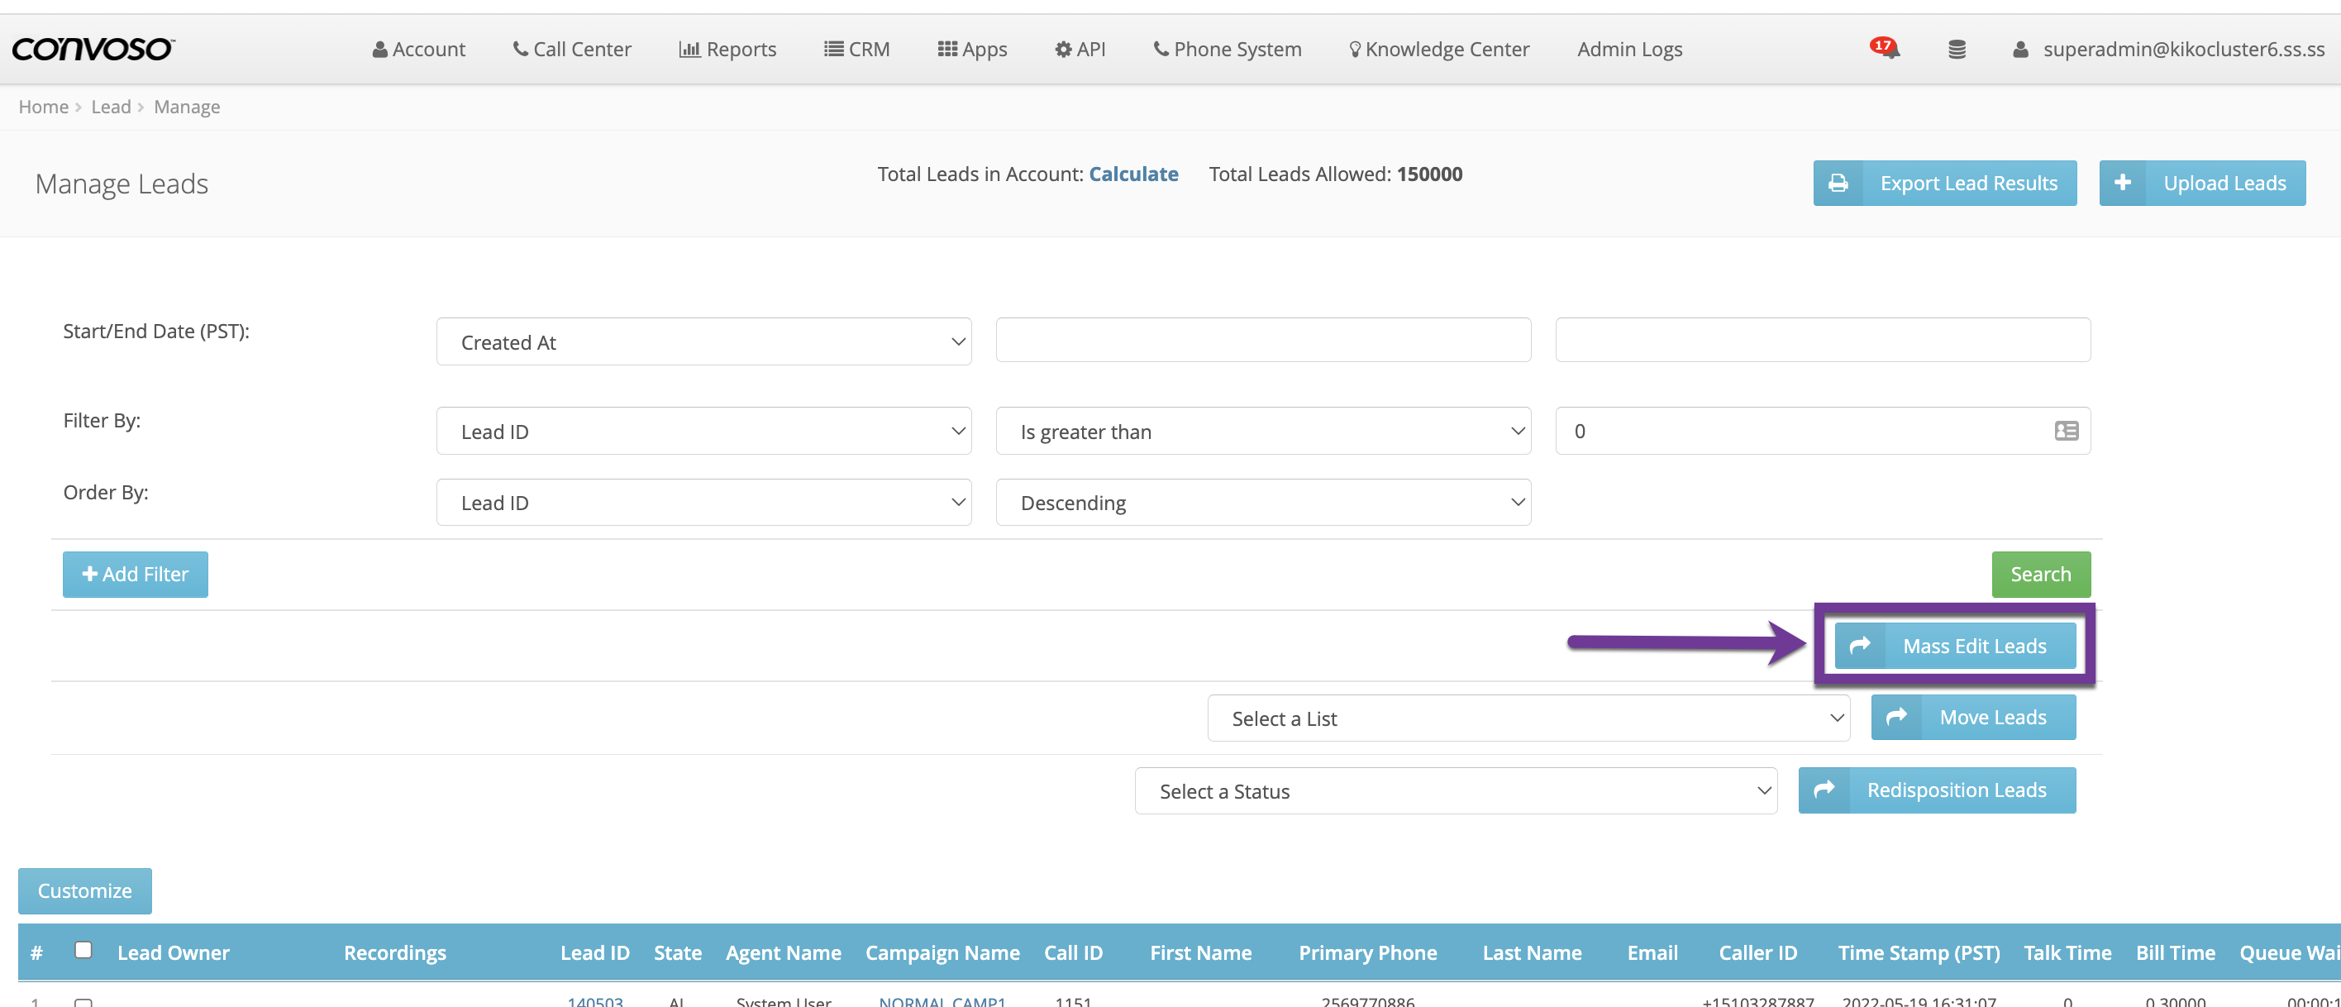Click the printer icon on Export Lead Results

1838,184
